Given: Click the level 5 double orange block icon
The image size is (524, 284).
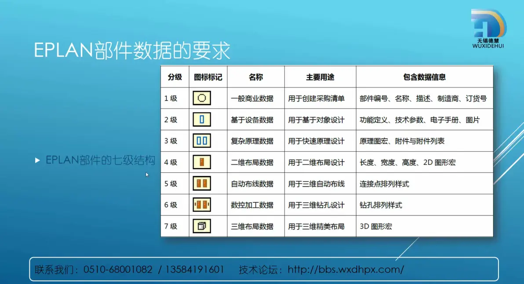Looking at the screenshot, I should (x=202, y=183).
